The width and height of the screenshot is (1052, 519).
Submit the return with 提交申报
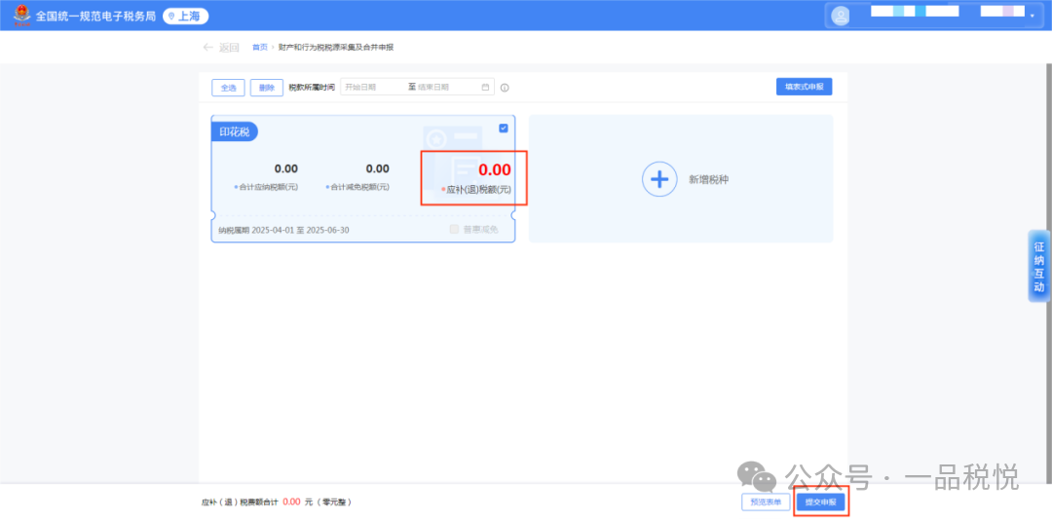tap(820, 502)
